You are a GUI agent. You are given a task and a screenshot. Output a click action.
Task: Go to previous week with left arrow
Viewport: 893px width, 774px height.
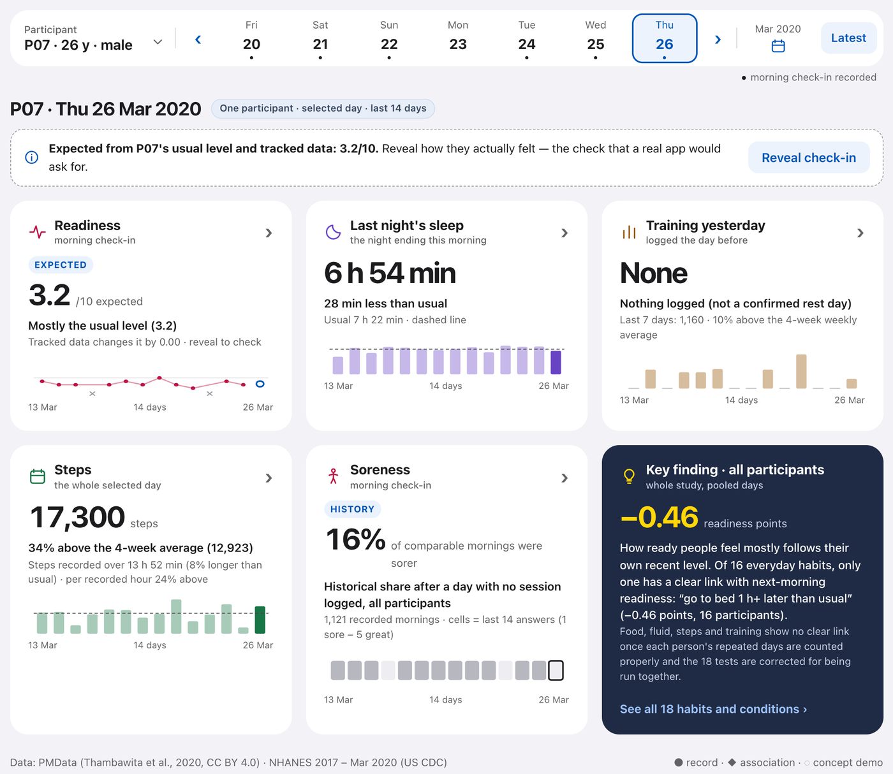198,40
